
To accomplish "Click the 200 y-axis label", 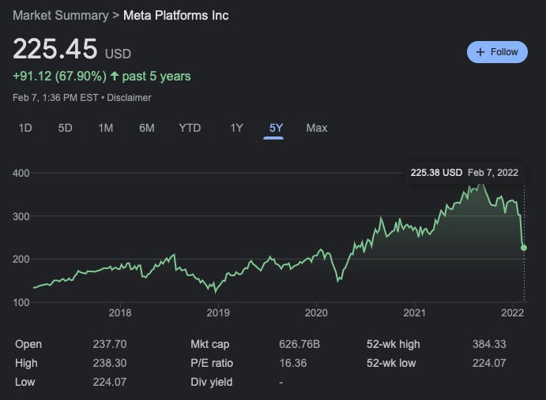I will point(21,260).
